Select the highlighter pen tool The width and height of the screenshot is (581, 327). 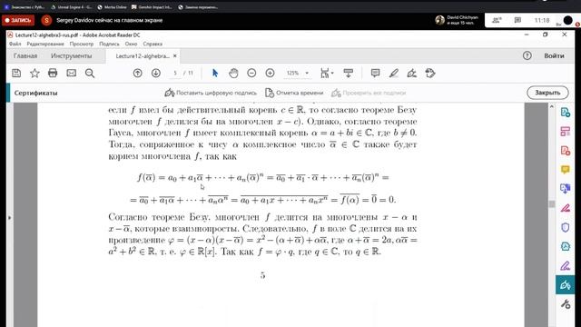point(393,73)
